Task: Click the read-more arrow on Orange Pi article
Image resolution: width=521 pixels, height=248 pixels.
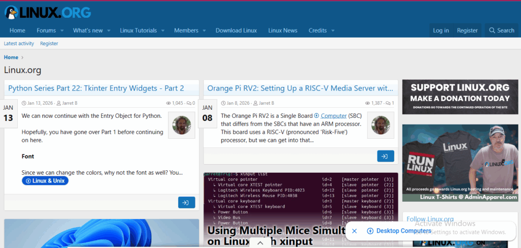Action: pos(386,156)
